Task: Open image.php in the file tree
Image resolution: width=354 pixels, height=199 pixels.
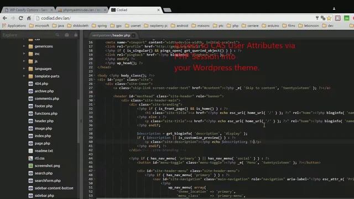Action: (43, 128)
